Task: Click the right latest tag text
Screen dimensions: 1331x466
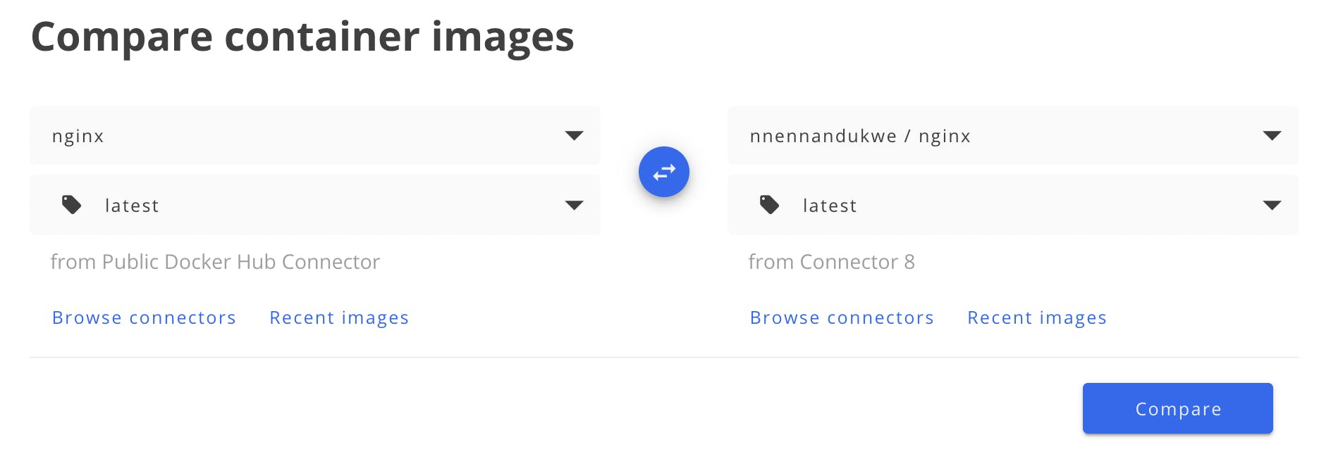Action: pos(830,206)
